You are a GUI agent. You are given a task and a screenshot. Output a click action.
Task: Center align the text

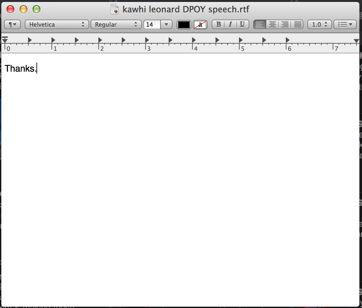click(272, 24)
